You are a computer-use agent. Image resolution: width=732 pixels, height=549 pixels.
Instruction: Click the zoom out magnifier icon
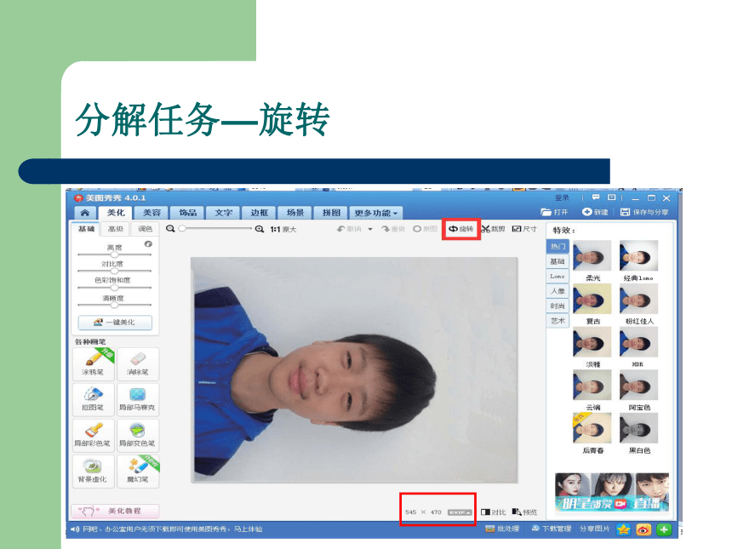[170, 229]
